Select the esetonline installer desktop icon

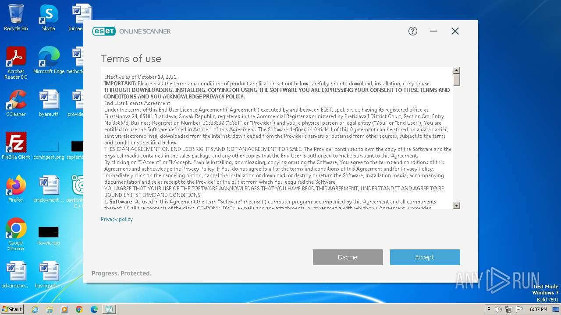coord(78,191)
